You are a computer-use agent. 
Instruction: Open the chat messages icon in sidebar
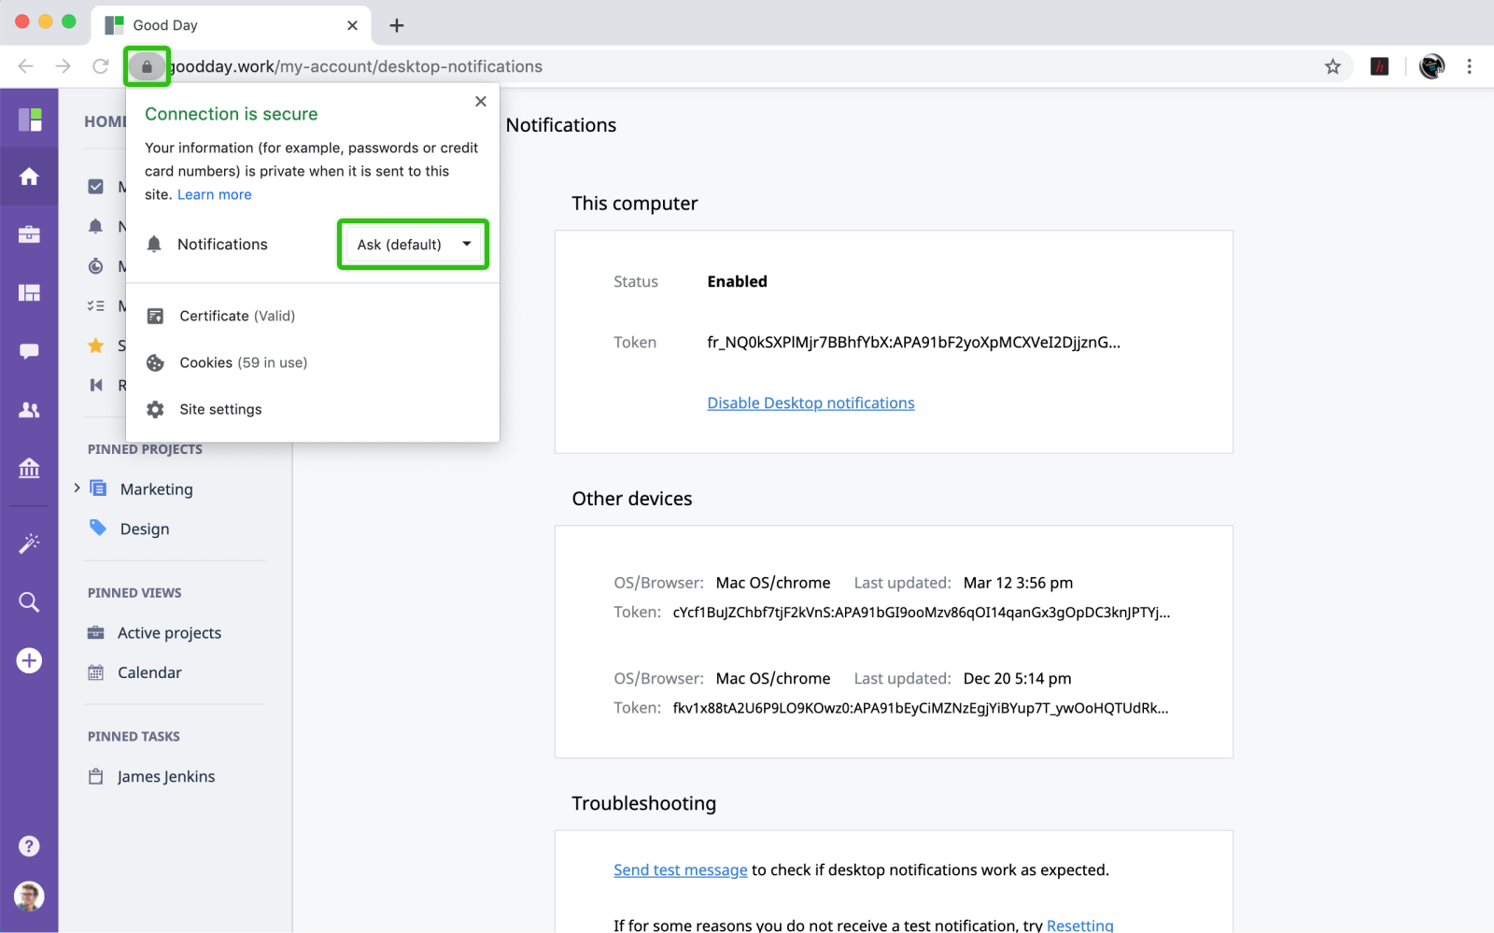pos(29,351)
